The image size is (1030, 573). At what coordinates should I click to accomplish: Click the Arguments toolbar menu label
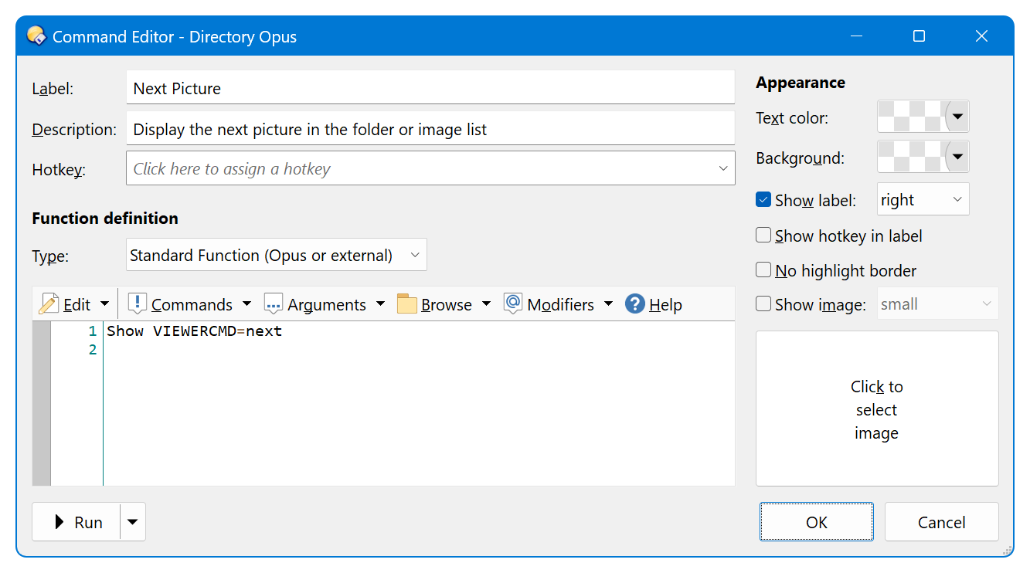point(327,304)
